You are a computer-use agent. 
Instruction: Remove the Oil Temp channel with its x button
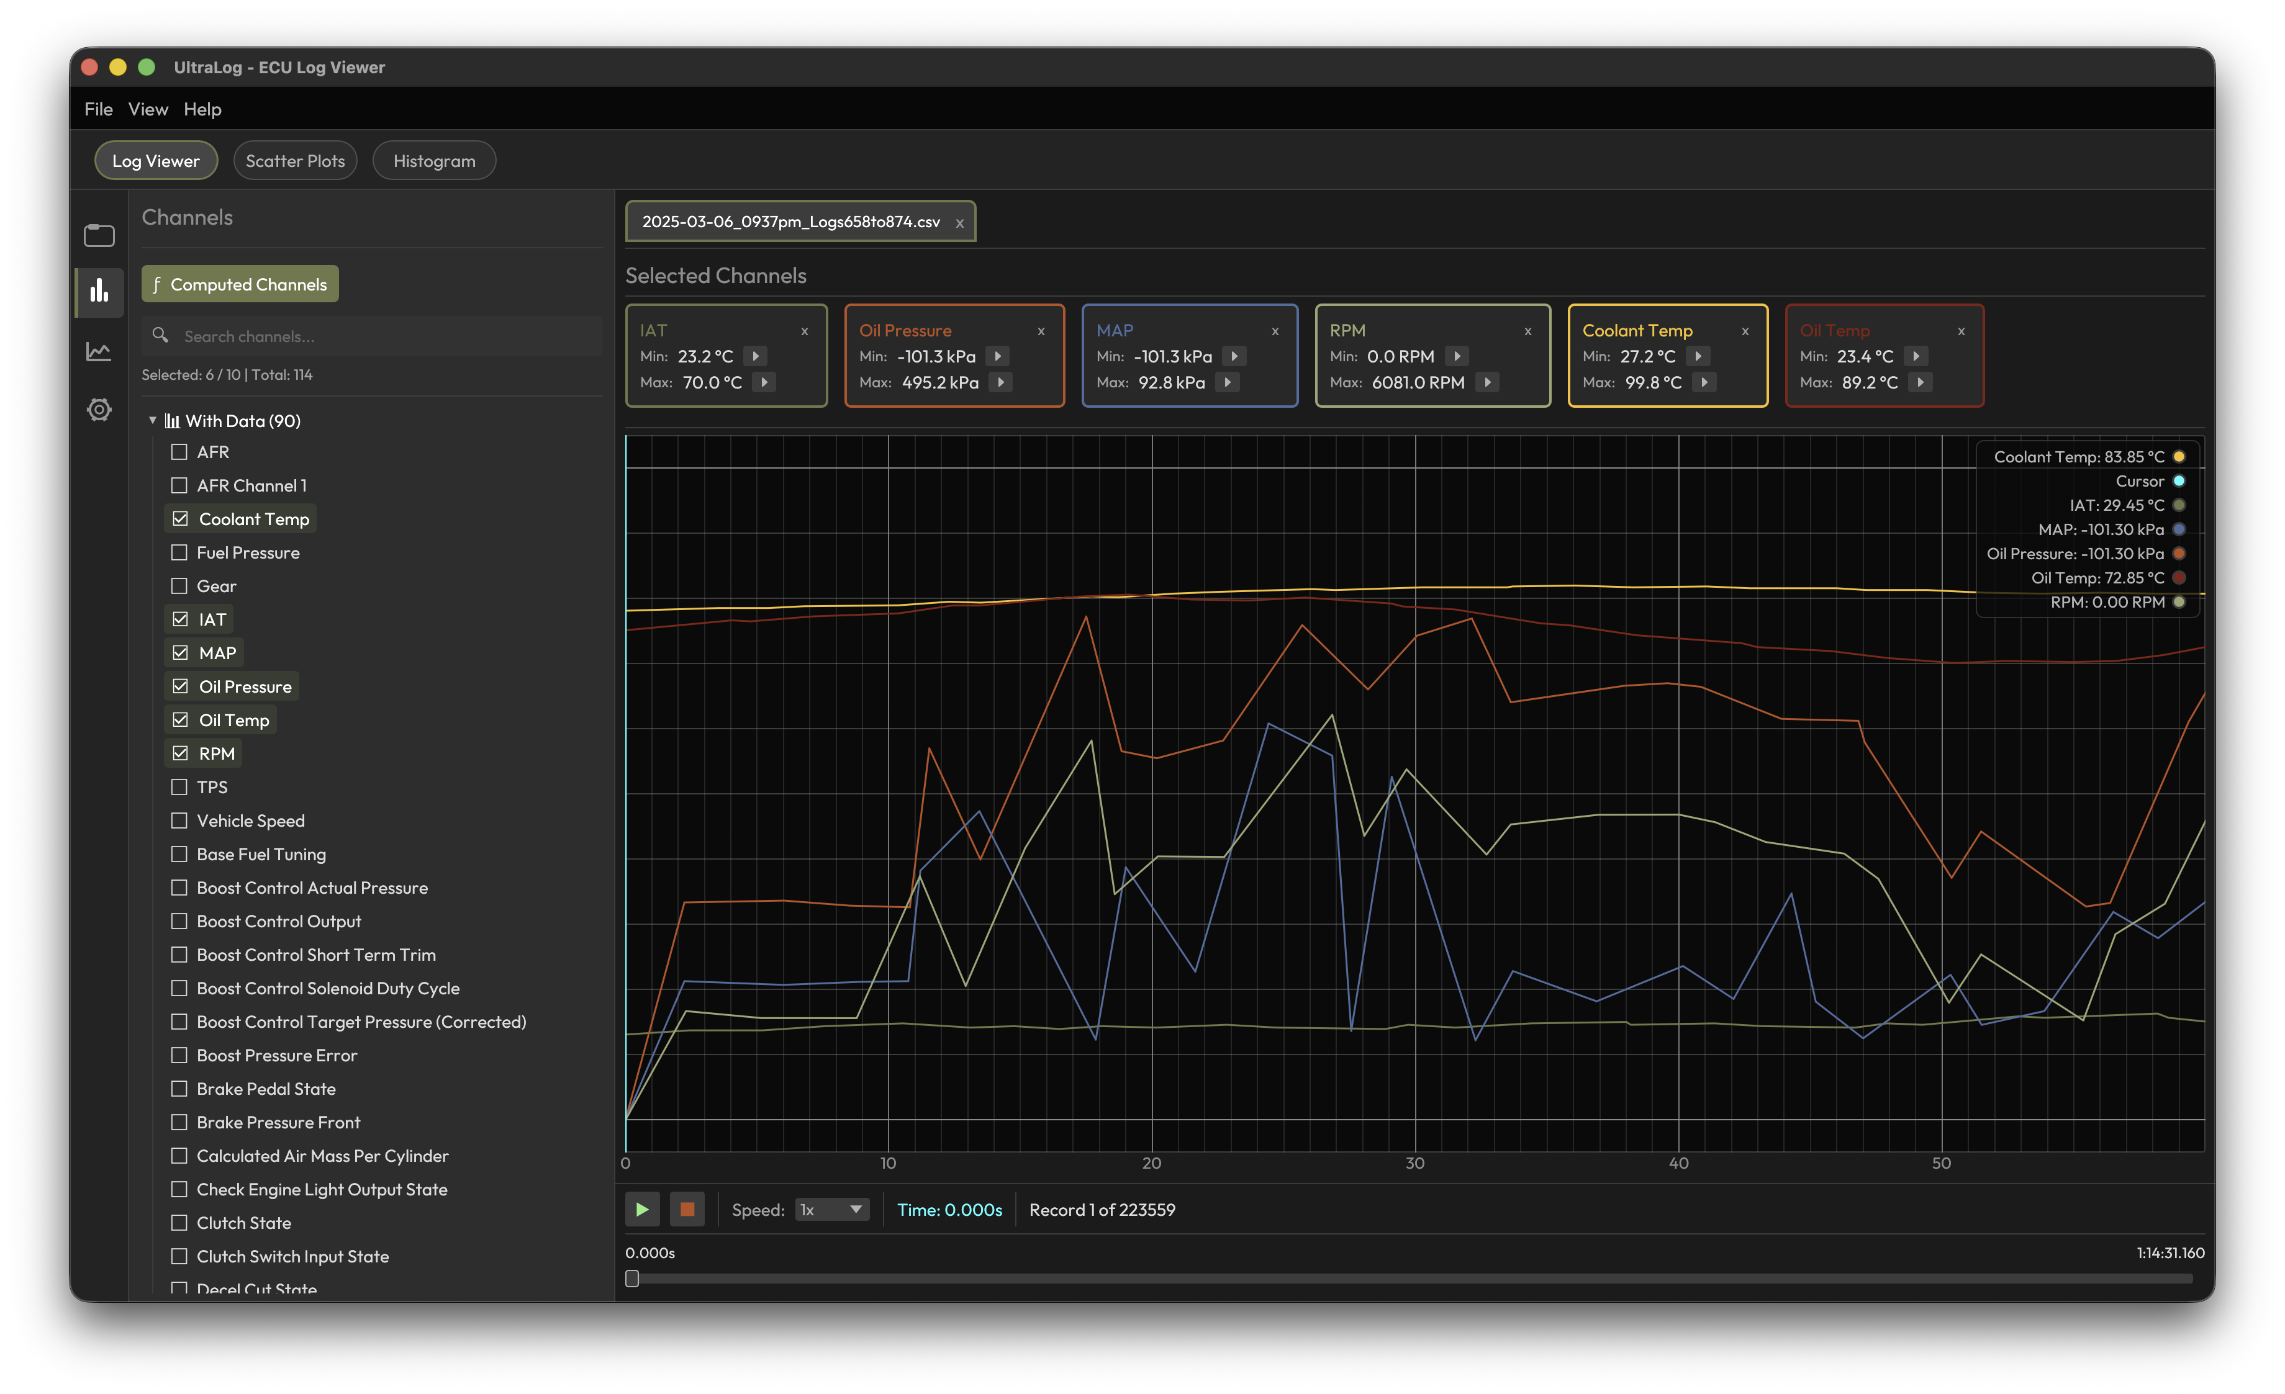1962,331
